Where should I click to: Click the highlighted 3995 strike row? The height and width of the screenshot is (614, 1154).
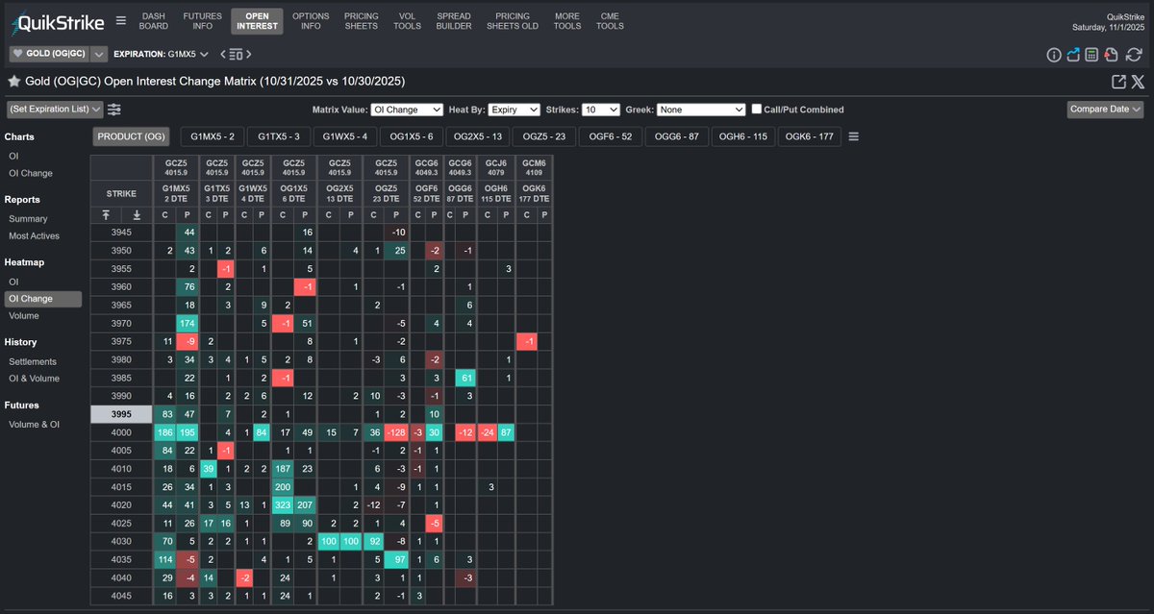[121, 414]
